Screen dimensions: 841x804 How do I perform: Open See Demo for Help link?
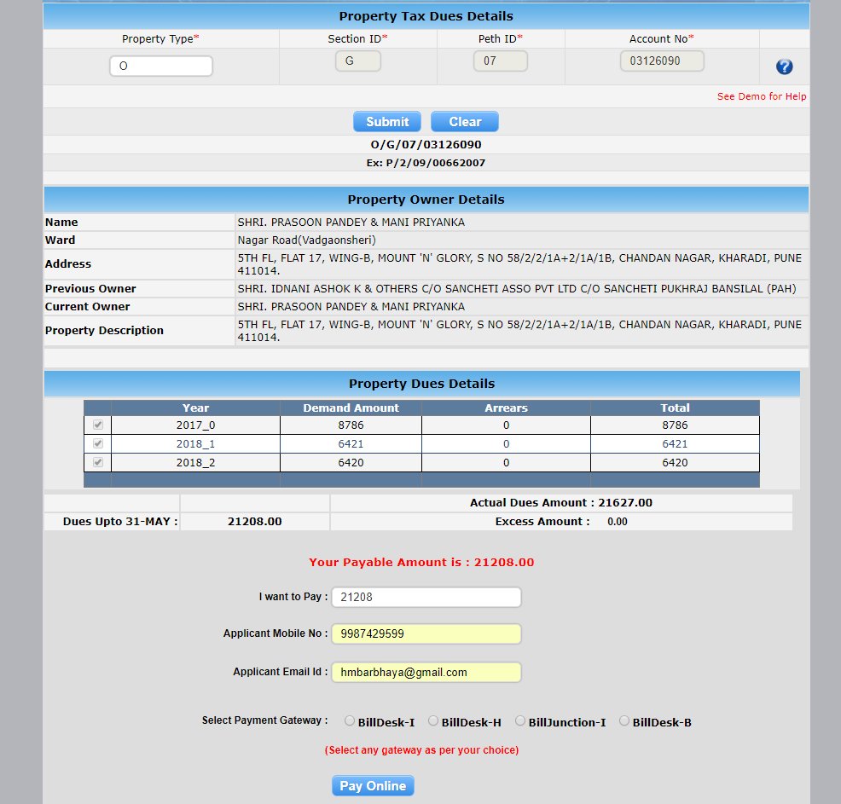click(x=762, y=96)
